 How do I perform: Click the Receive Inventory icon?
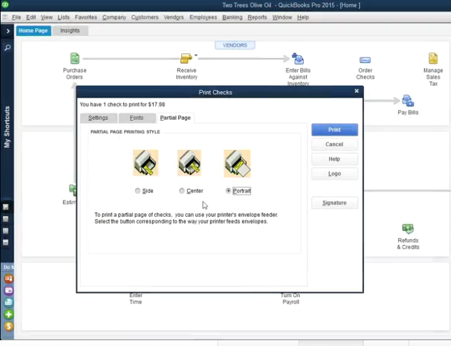pyautogui.click(x=186, y=59)
